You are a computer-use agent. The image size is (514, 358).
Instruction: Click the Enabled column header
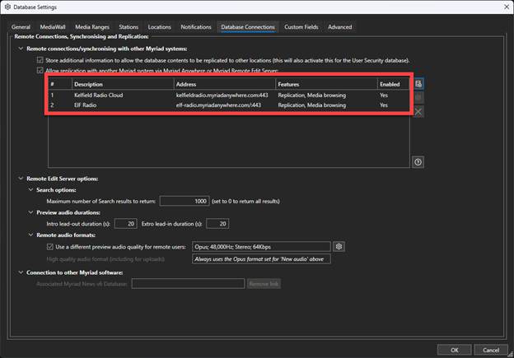coord(394,84)
